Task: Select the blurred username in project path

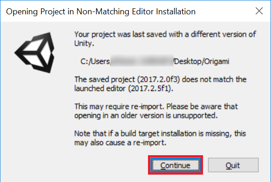Action: point(142,61)
